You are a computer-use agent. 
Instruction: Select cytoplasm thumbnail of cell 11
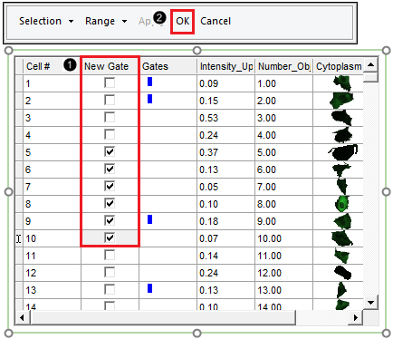click(342, 256)
